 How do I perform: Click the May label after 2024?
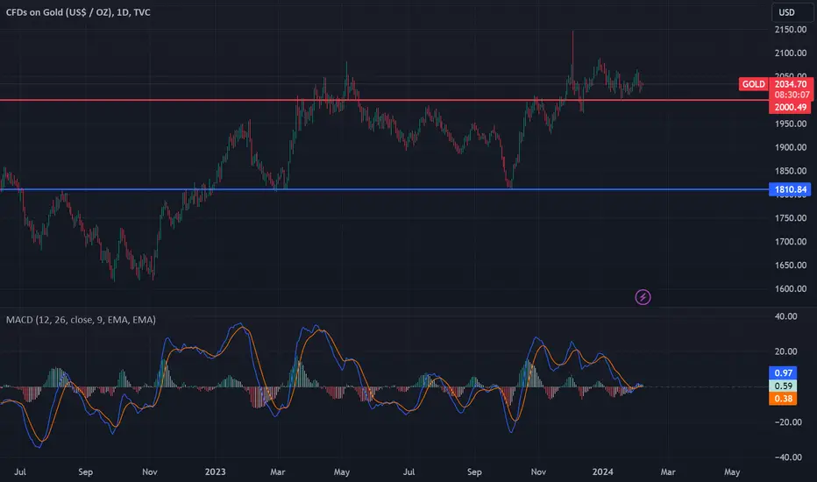(x=732, y=472)
